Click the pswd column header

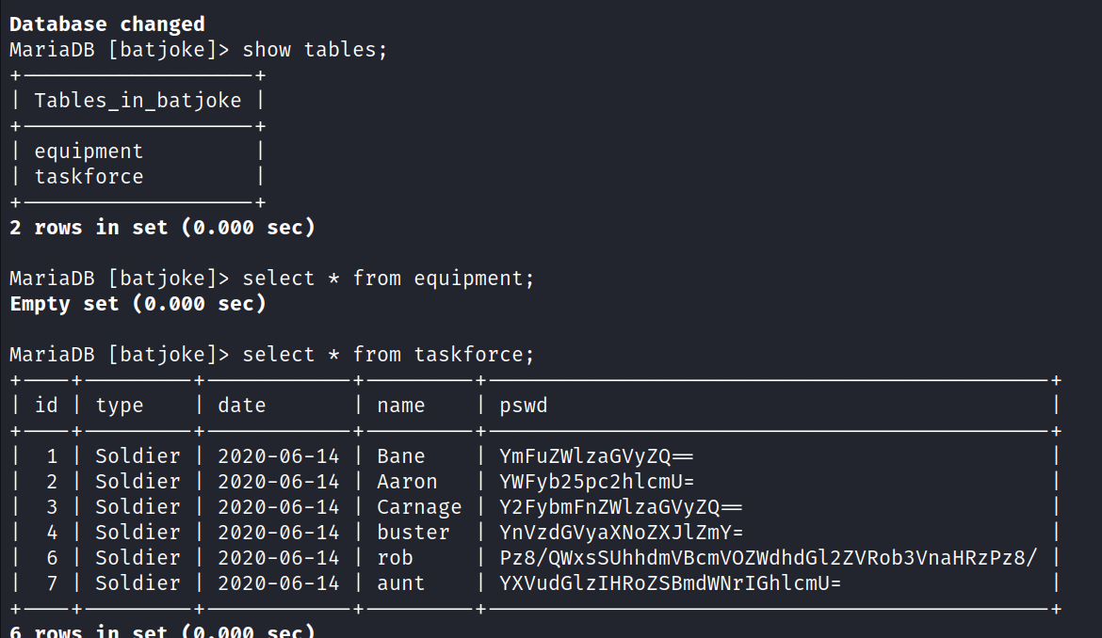524,406
